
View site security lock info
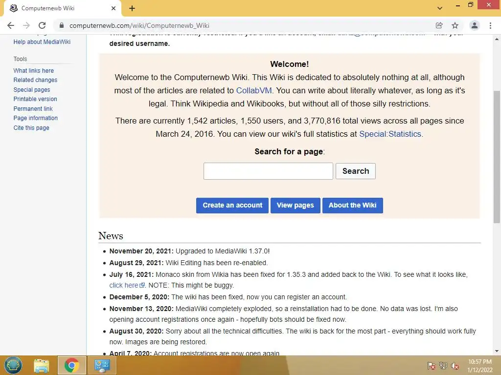[x=62, y=25]
